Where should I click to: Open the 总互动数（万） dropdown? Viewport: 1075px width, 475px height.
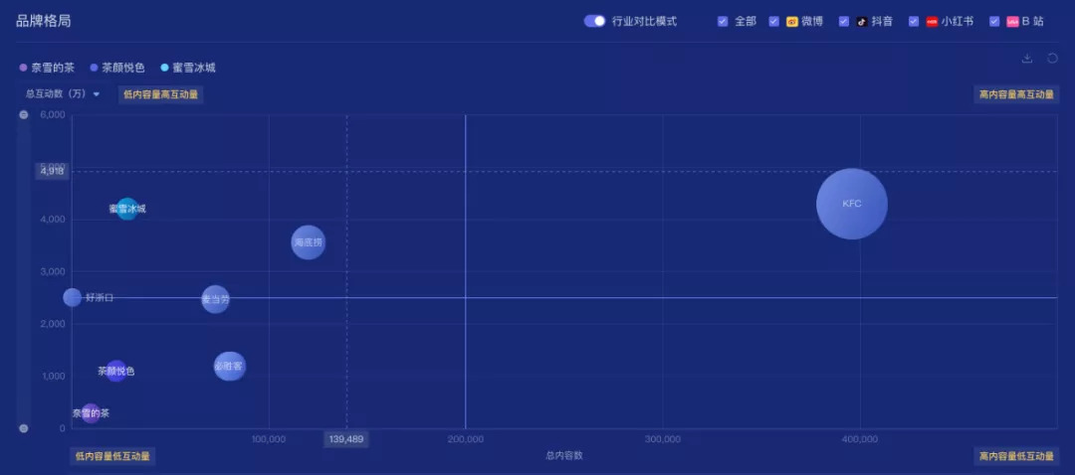pos(64,94)
